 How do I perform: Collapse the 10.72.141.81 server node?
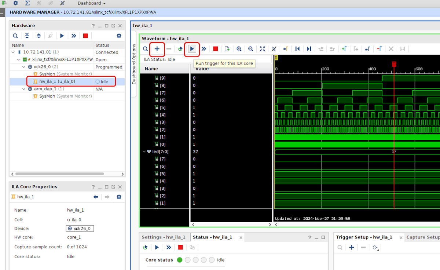point(14,52)
